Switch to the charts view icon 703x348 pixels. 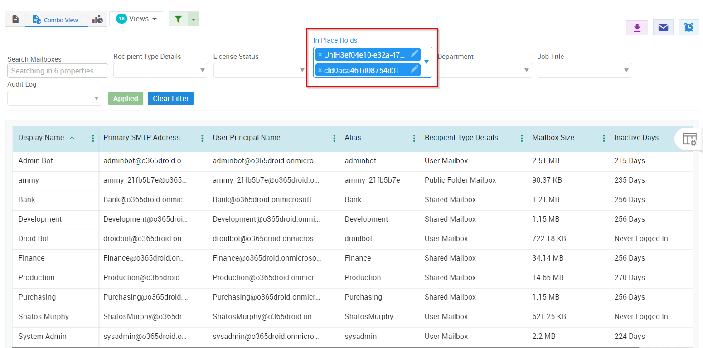(97, 19)
